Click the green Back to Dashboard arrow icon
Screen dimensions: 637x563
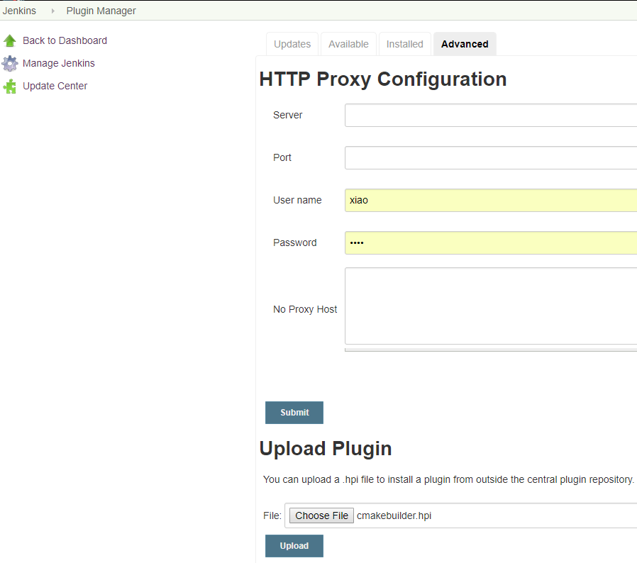pyautogui.click(x=10, y=41)
